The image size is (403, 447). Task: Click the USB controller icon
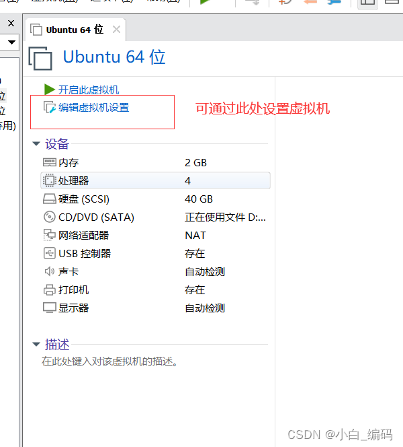[x=50, y=253]
